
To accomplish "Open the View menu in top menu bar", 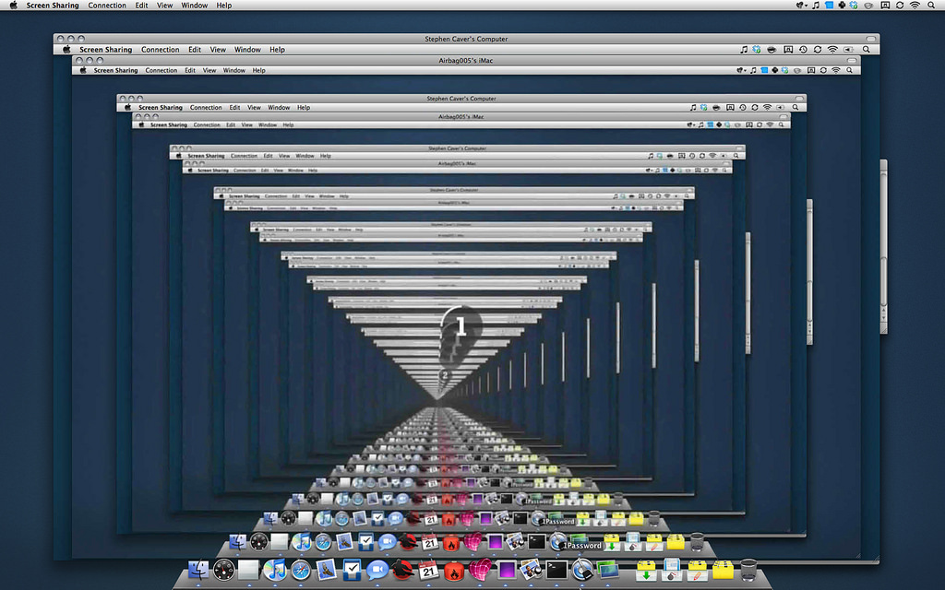I will pos(164,6).
